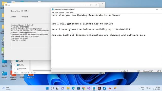Open taskbar Search
The width and height of the screenshot is (162, 91).
point(52,88)
